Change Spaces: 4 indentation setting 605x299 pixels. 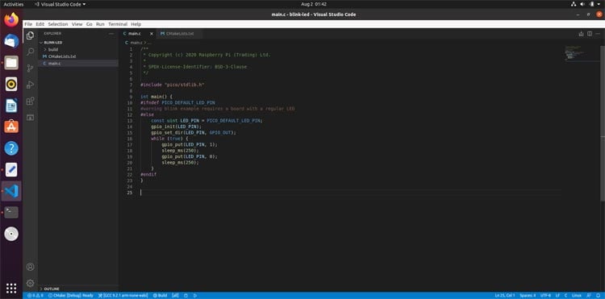pos(528,296)
